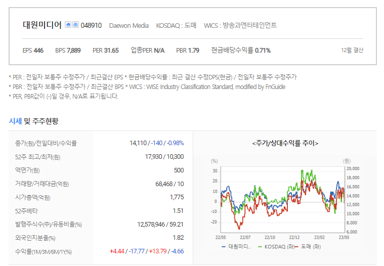Image resolution: width=384 pixels, height=266 pixels.
Task: Click the 현금배당수익률 0.71% value
Action: pos(241,51)
